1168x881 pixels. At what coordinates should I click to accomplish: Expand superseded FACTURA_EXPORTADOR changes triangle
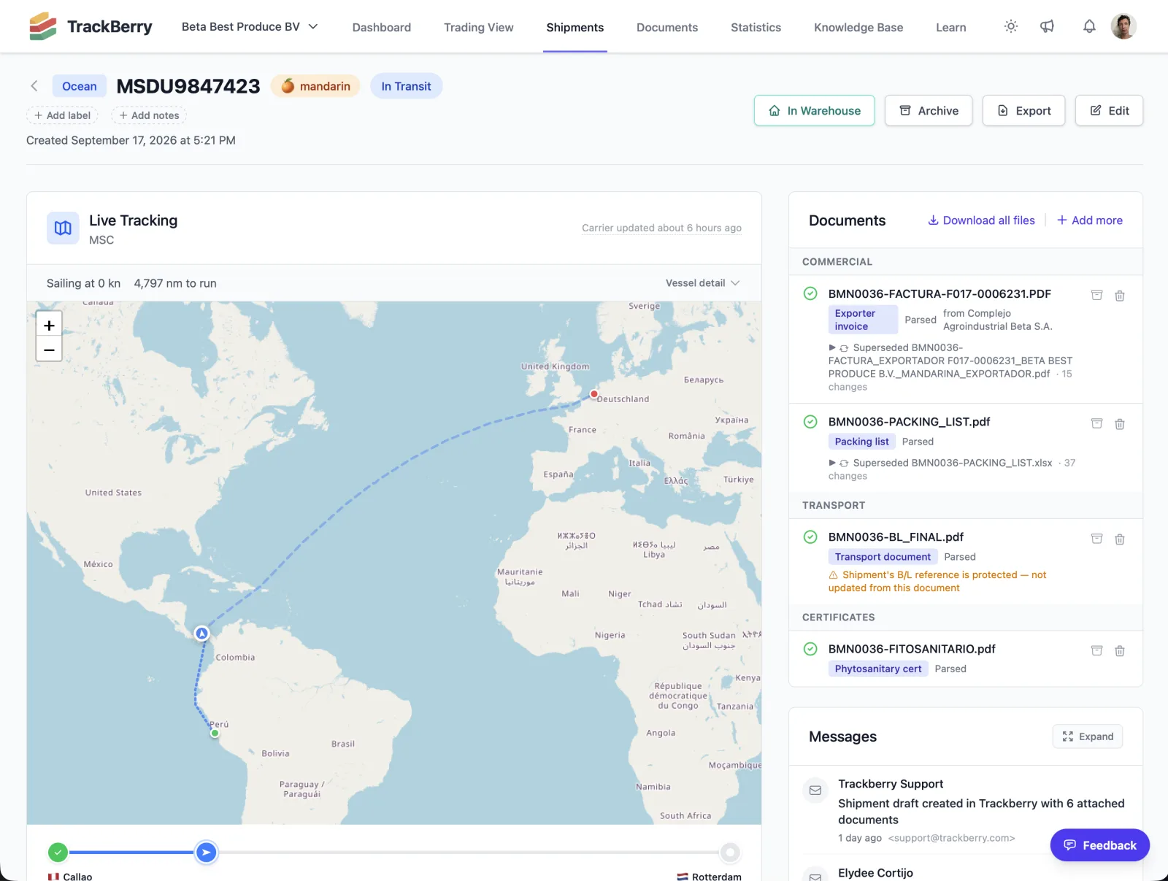tap(832, 347)
